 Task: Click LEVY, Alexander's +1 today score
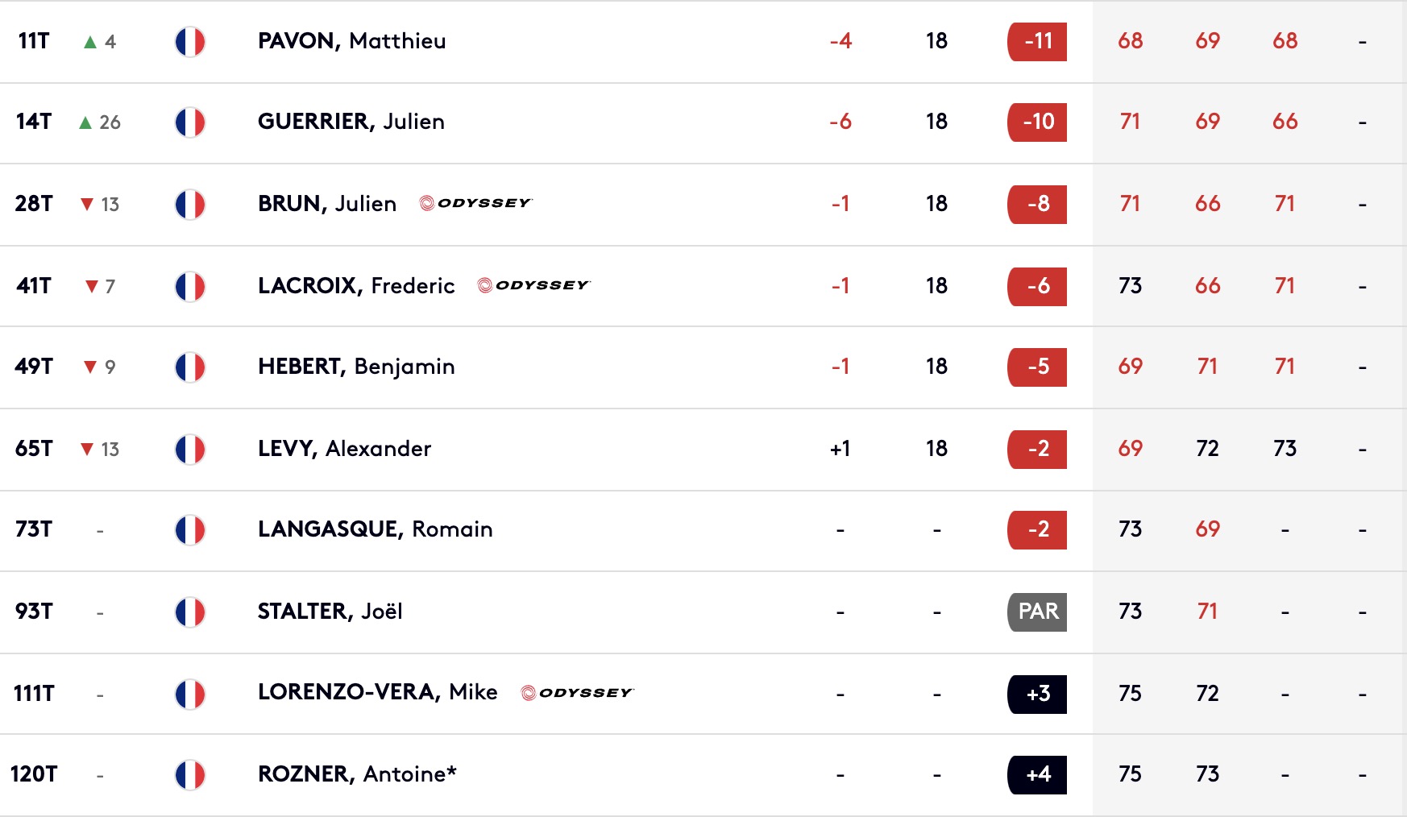click(x=840, y=449)
